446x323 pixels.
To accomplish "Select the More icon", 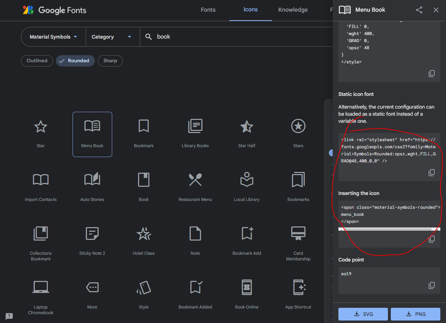I will (x=92, y=287).
